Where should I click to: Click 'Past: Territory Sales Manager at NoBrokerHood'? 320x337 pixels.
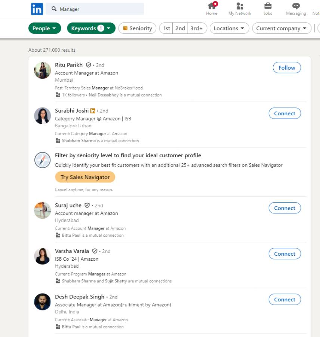99,88
